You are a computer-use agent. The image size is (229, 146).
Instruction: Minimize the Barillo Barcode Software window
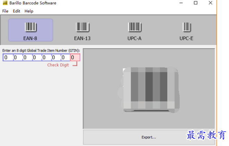tap(181, 3)
